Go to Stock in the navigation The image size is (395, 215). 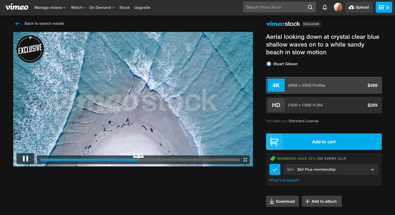(x=124, y=8)
